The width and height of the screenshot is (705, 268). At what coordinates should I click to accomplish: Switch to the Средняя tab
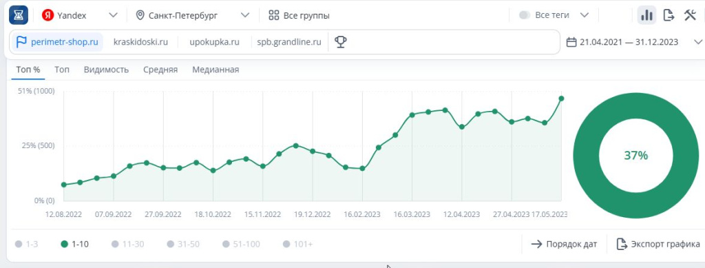160,70
